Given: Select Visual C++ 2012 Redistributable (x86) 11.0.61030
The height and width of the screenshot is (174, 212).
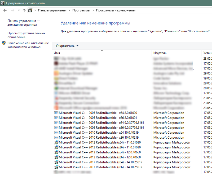Looking at the screenshot, I should pyautogui.click(x=100, y=147).
